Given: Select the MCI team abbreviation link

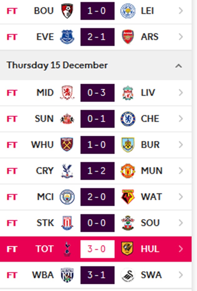Looking at the screenshot, I should click(45, 197).
